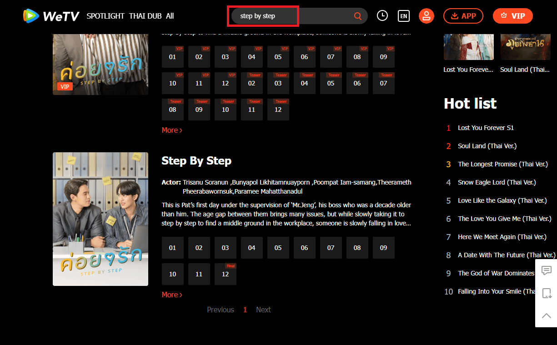
Task: Open the SPOTLIGHT menu
Action: click(105, 16)
